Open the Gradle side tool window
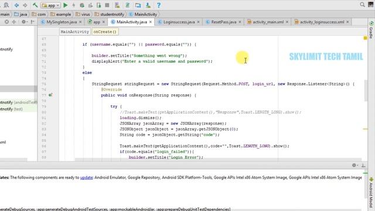Screen dimensions: 375x211 click(371, 30)
